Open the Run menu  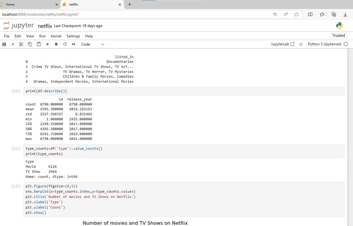click(42, 36)
